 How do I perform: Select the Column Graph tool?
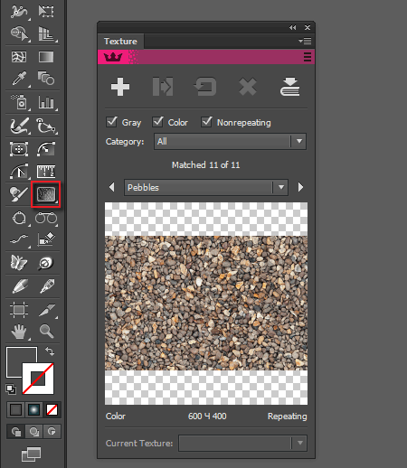click(x=46, y=102)
